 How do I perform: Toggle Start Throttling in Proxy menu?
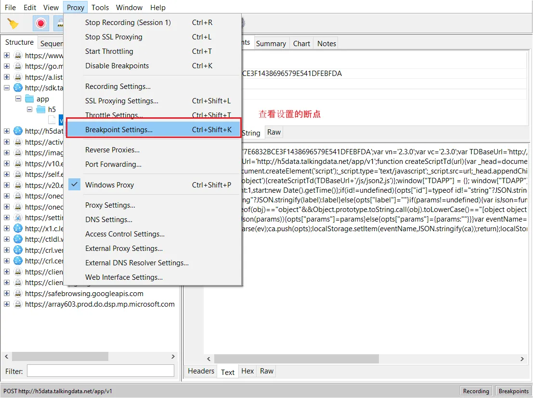[x=153, y=51]
